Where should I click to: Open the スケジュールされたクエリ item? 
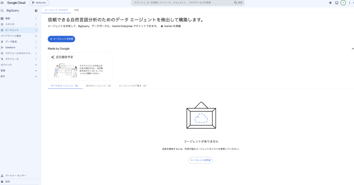[19, 53]
